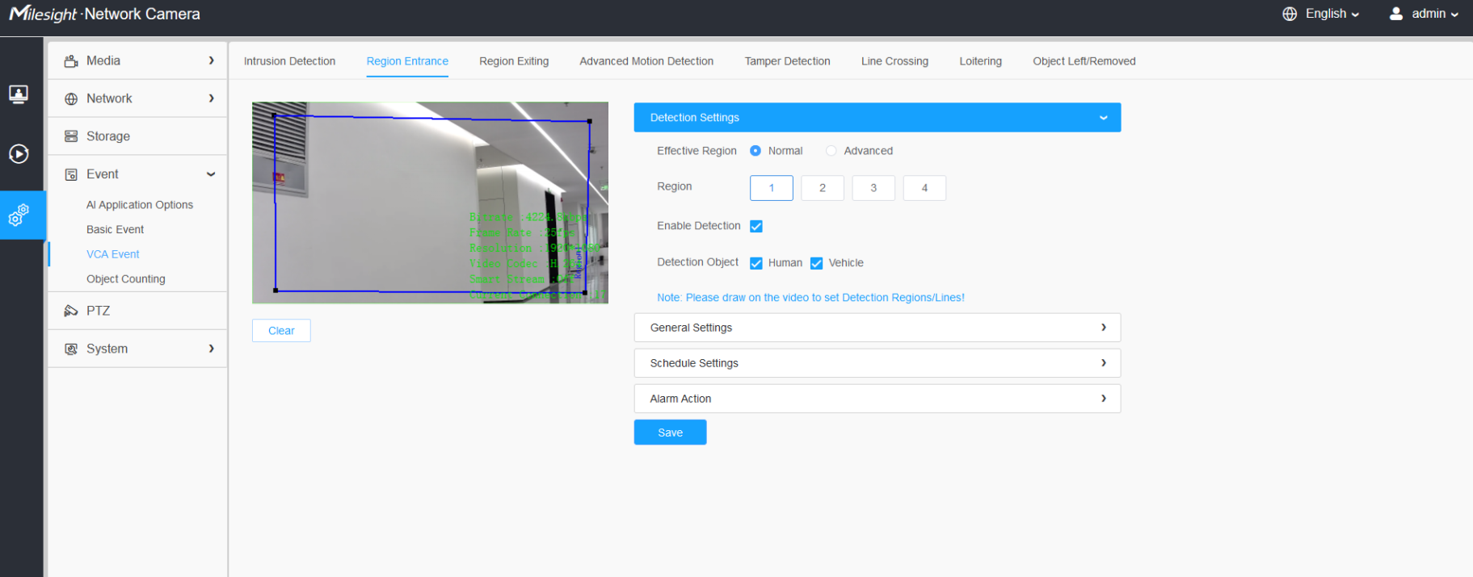Image resolution: width=1473 pixels, height=577 pixels.
Task: Open the Tamper Detection tab
Action: [787, 61]
